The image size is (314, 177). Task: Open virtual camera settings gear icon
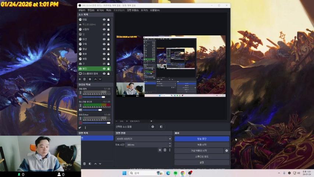(227, 150)
